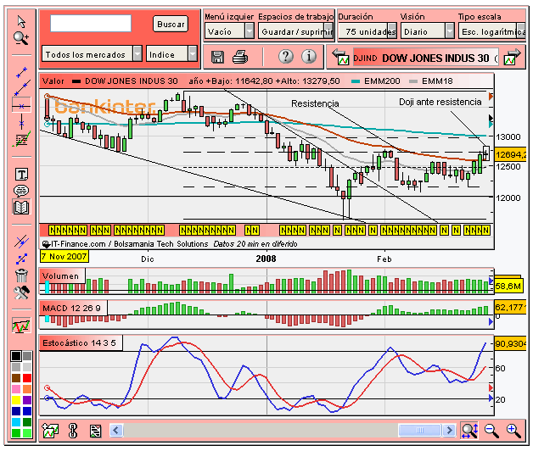Click the Buscar button
The image size is (533, 451).
171,24
